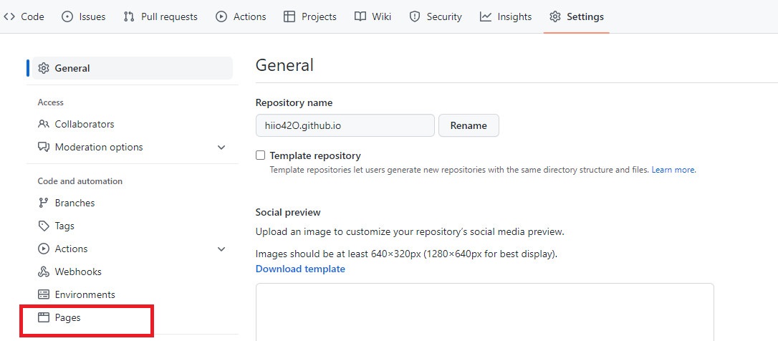Click the Rename button
The image size is (778, 341).
(x=469, y=125)
